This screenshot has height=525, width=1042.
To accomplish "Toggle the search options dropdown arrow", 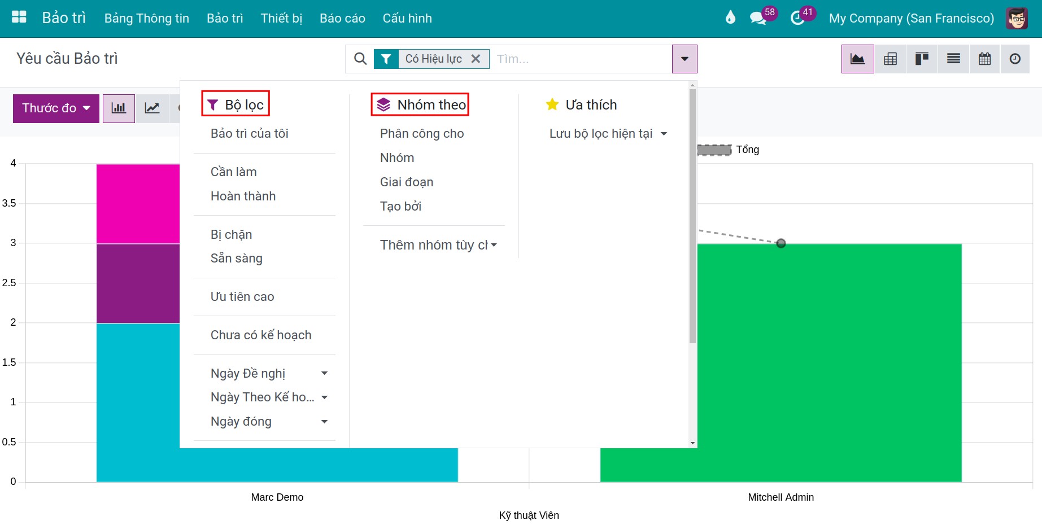I will [x=685, y=59].
